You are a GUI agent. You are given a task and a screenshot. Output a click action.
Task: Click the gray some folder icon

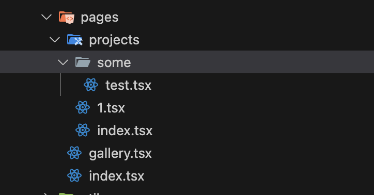pyautogui.click(x=83, y=62)
